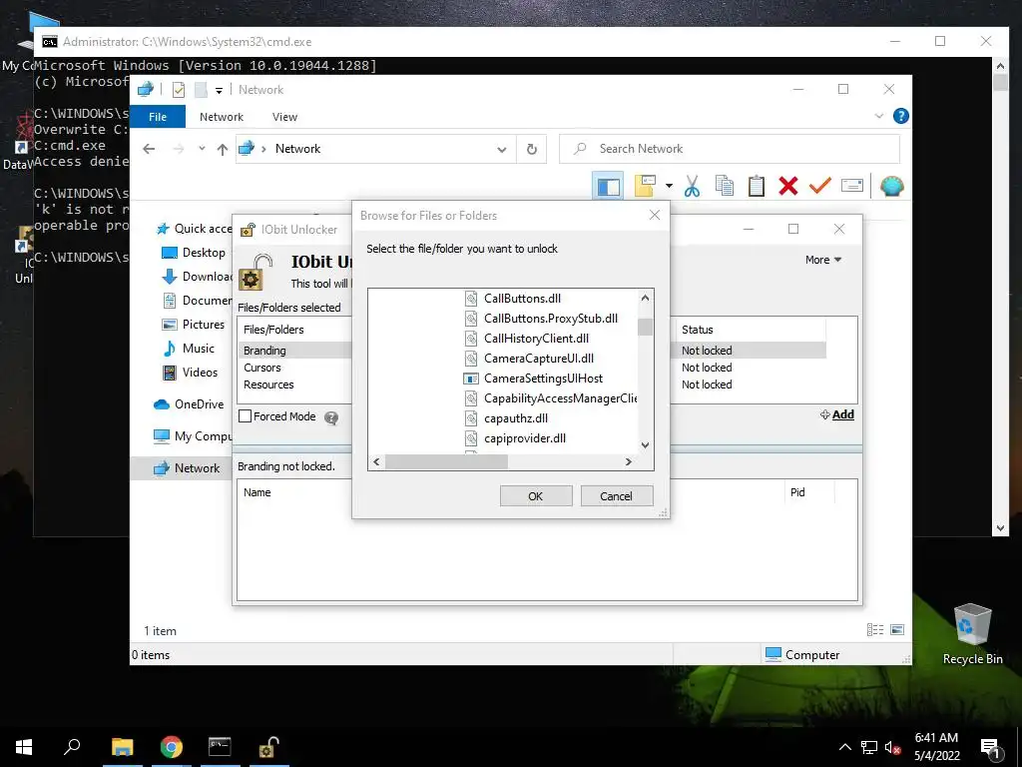The width and height of the screenshot is (1022, 767).
Task: Show hidden tray icons chevron
Action: point(844,747)
